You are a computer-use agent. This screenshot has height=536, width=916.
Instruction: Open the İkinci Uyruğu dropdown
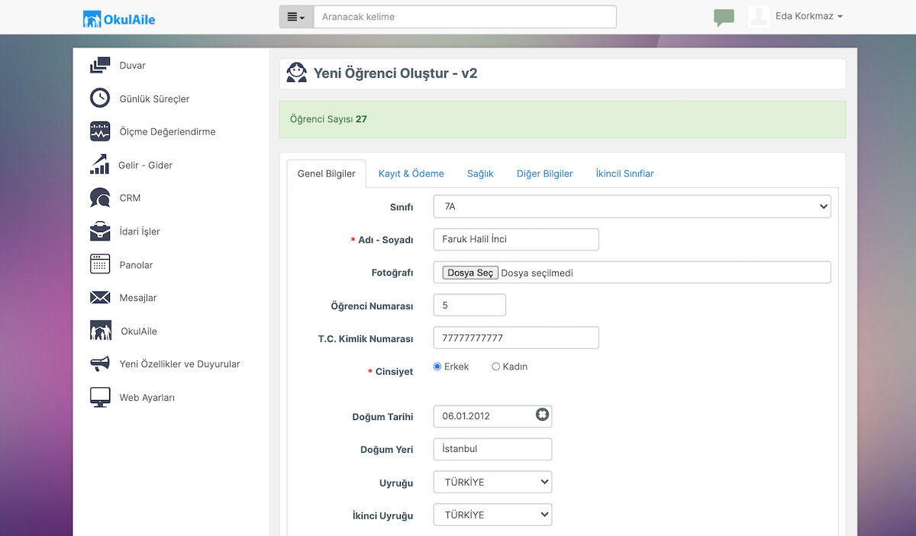click(492, 515)
